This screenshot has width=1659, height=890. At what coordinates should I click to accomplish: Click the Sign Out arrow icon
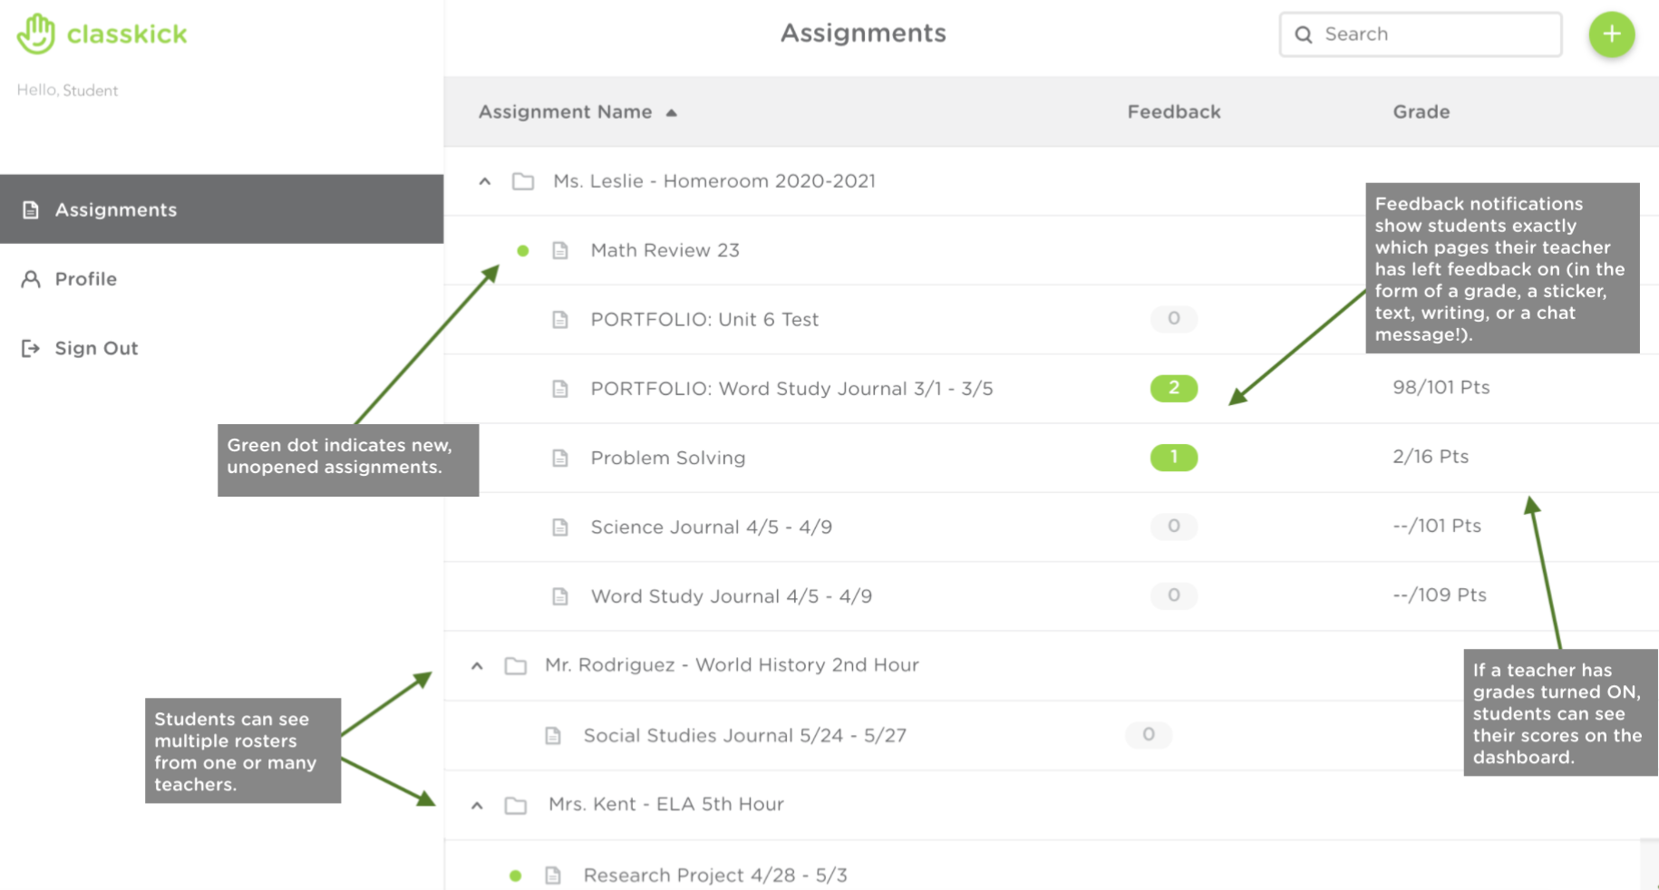[31, 348]
